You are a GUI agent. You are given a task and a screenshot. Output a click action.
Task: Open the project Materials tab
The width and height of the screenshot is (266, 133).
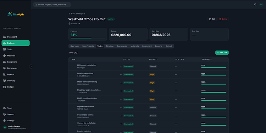(134, 46)
